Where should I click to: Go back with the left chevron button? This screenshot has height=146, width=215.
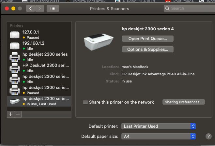tap(30, 8)
